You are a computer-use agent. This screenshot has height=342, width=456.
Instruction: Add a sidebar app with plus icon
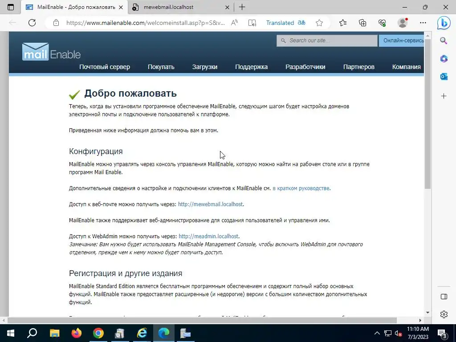444,96
